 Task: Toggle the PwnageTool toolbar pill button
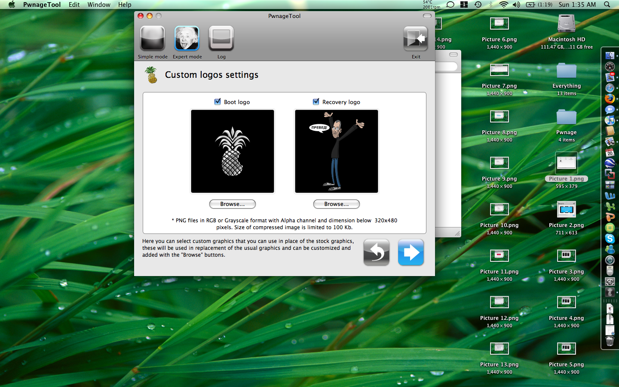click(427, 16)
